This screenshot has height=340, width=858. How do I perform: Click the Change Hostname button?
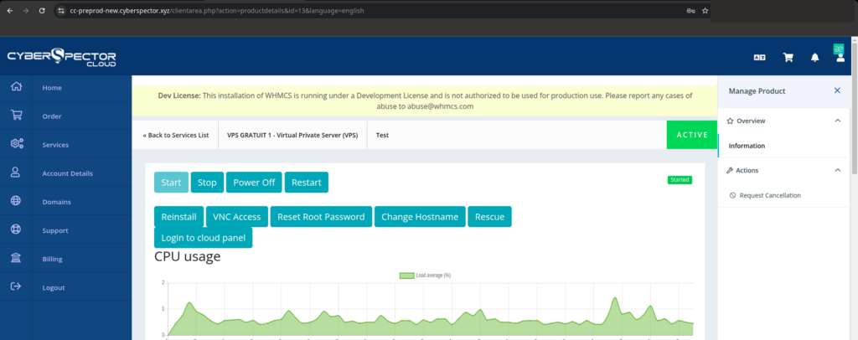coord(420,216)
